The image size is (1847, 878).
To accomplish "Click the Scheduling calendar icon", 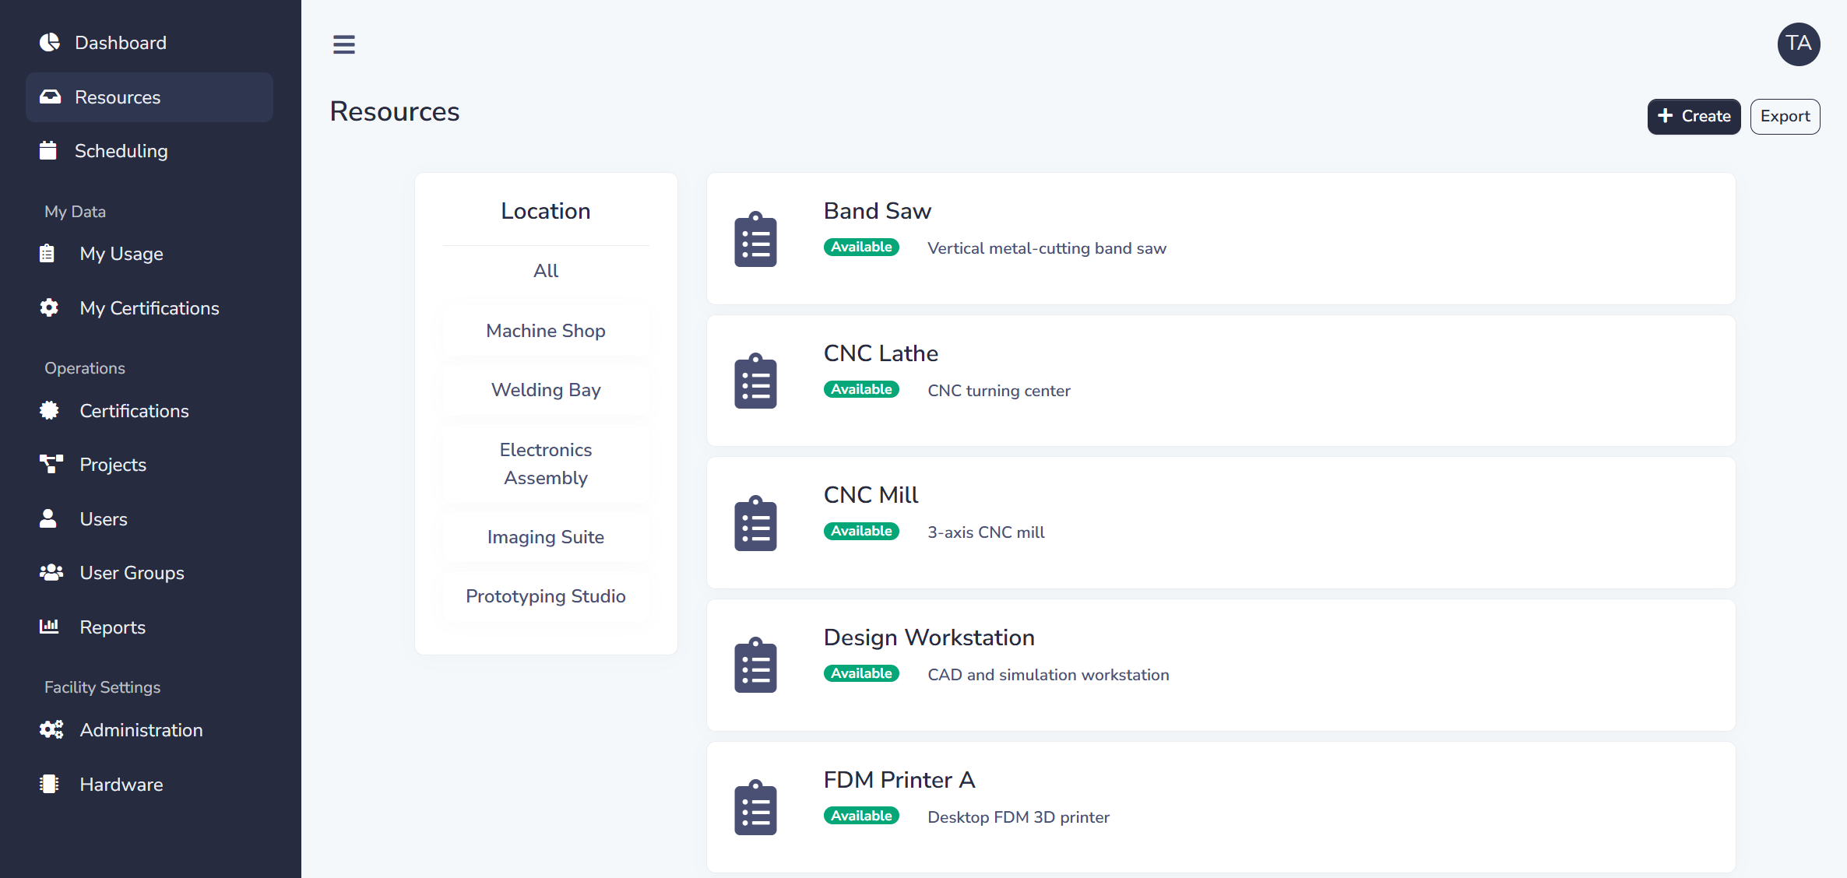I will (x=48, y=150).
